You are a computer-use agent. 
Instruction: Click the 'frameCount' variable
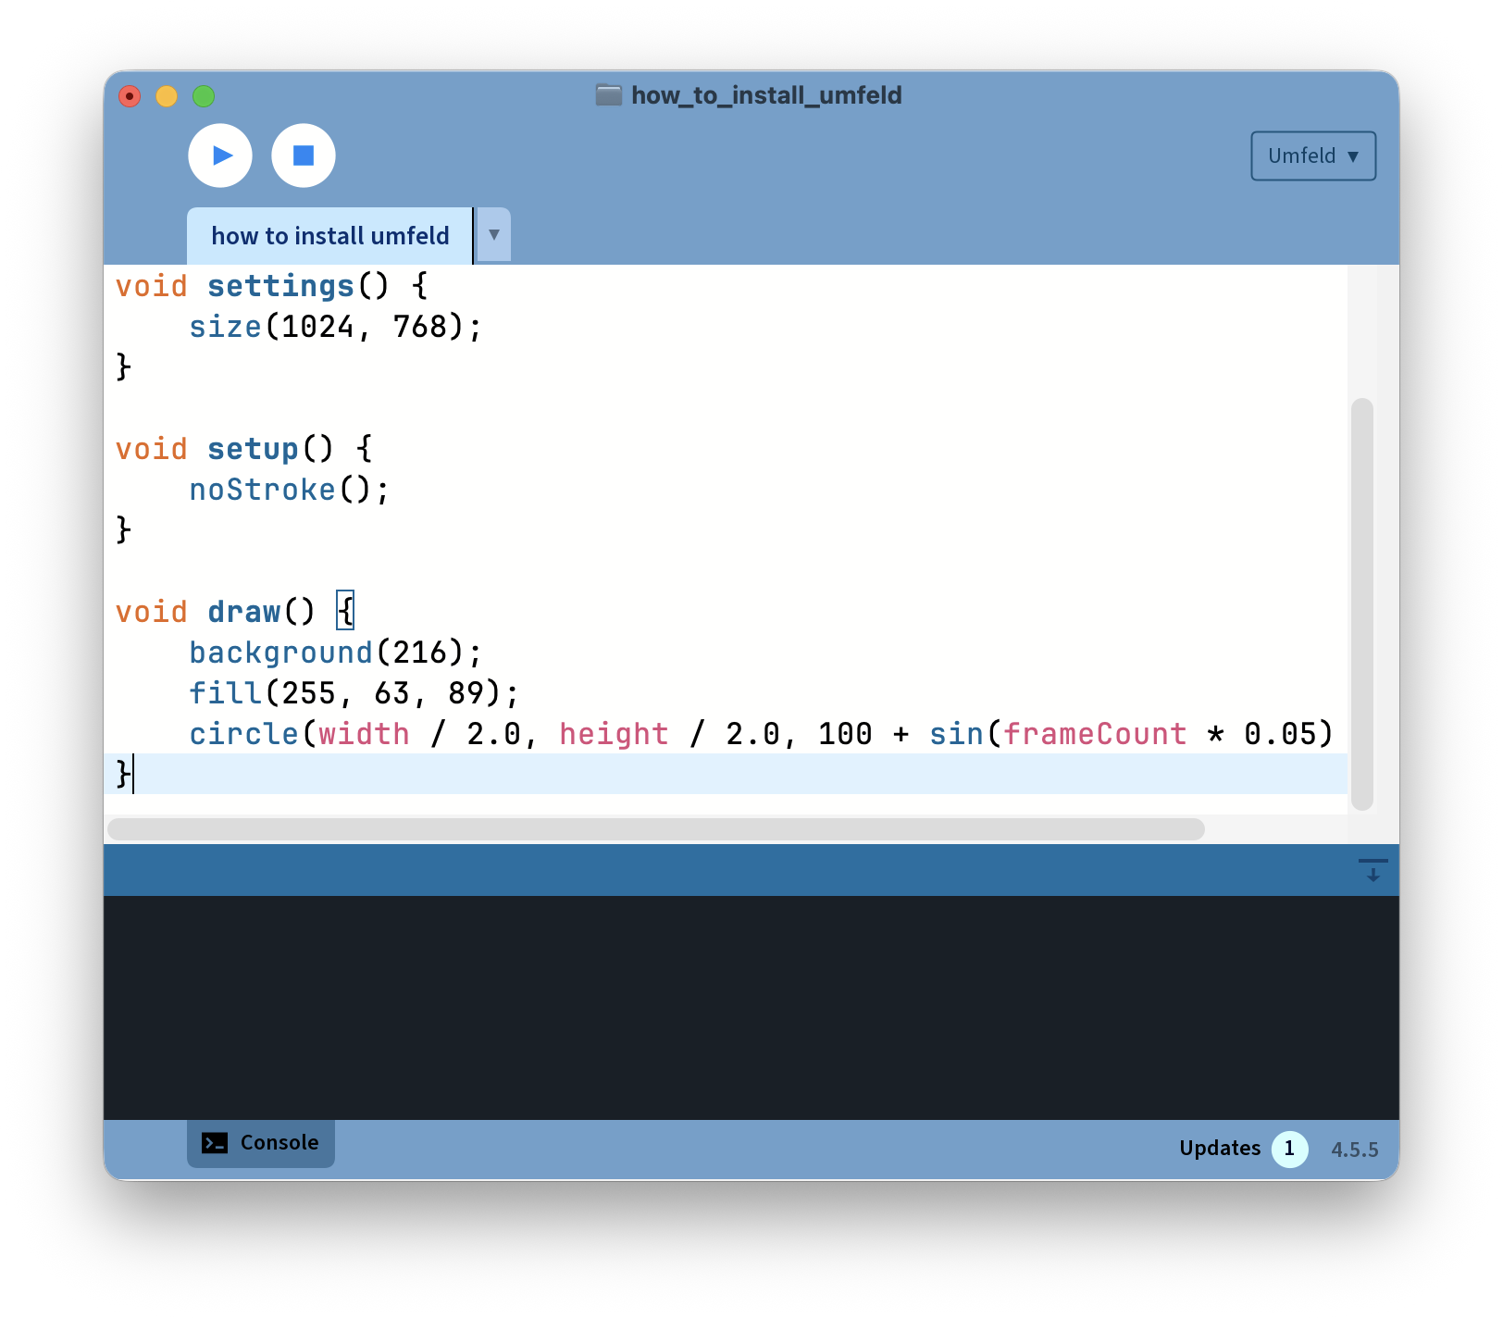1095,734
